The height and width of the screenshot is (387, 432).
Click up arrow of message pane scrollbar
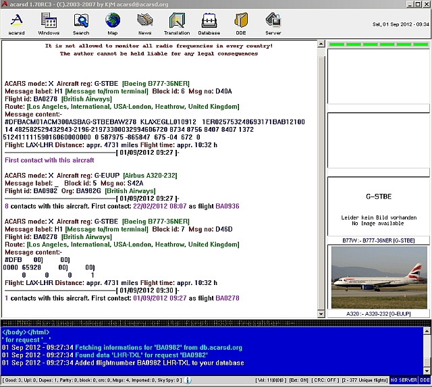(321, 43)
